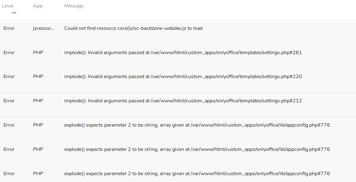Click the Level column header
This screenshot has width=356, height=182.
pyautogui.click(x=7, y=6)
